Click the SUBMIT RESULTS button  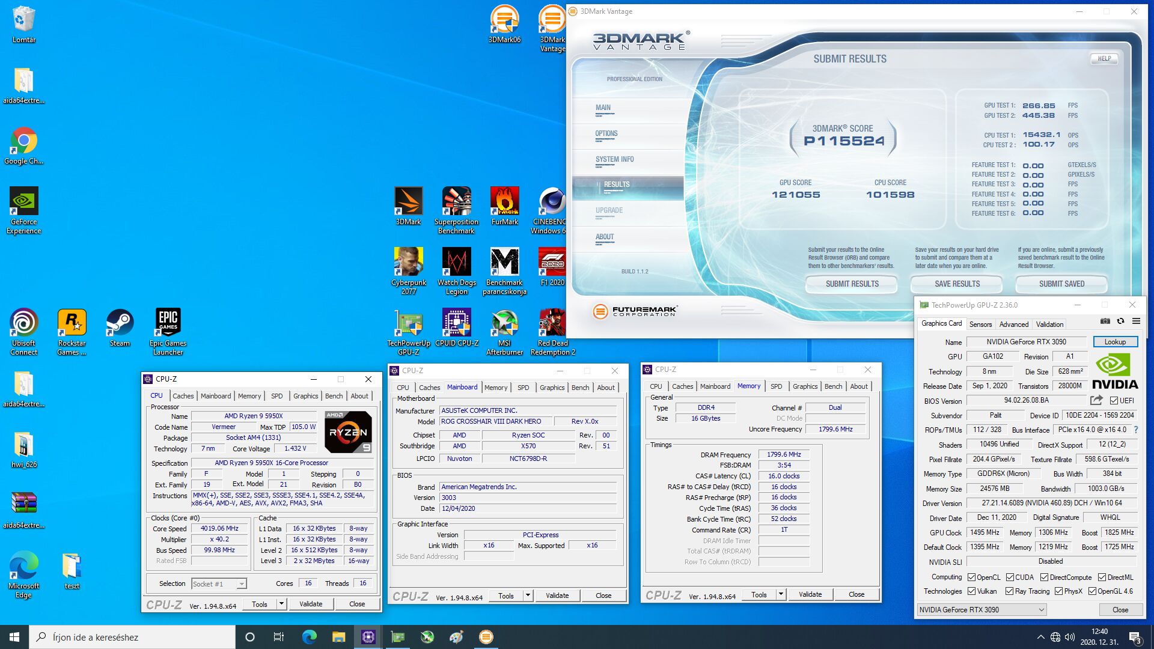click(x=852, y=284)
